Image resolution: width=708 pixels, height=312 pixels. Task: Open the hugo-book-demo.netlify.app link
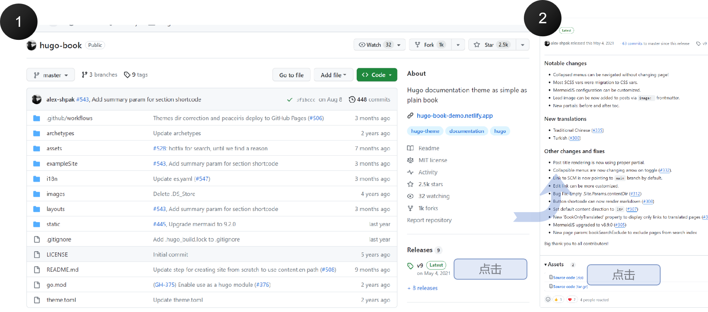tap(455, 116)
